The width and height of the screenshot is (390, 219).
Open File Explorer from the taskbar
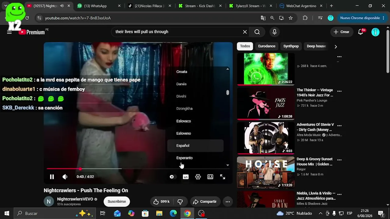click(159, 214)
